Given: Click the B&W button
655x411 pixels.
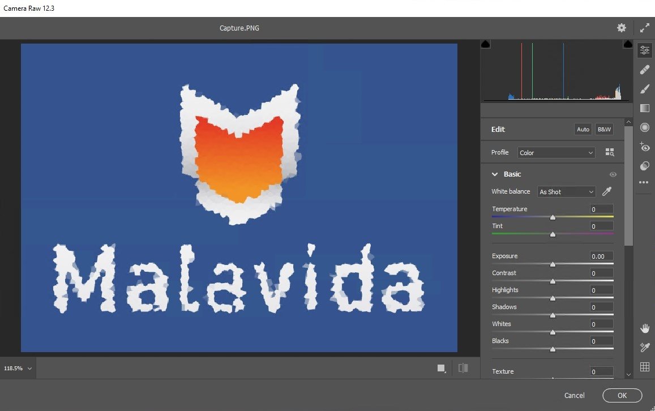Looking at the screenshot, I should [x=604, y=129].
